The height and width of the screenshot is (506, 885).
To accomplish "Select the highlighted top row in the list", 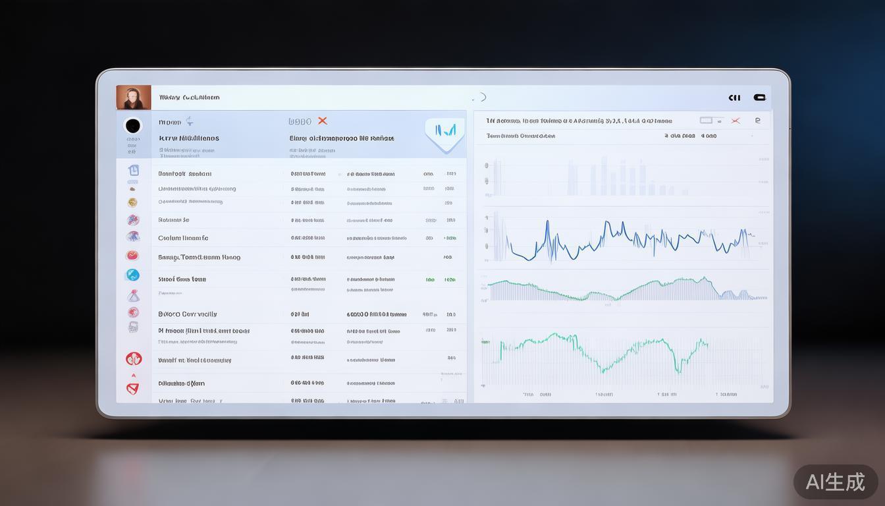I will pos(290,134).
